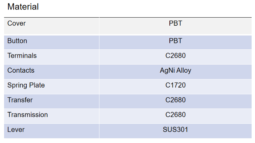Click the word Alloy in Contacts row

[x=184, y=70]
